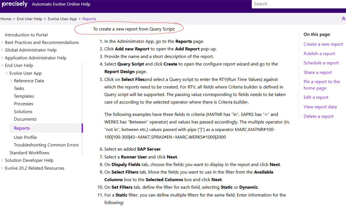Jump to Edit a report section
This screenshot has height=208, width=346.
pos(316,97)
